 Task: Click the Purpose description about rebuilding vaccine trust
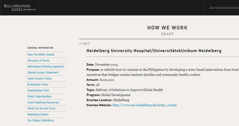pos(162,72)
